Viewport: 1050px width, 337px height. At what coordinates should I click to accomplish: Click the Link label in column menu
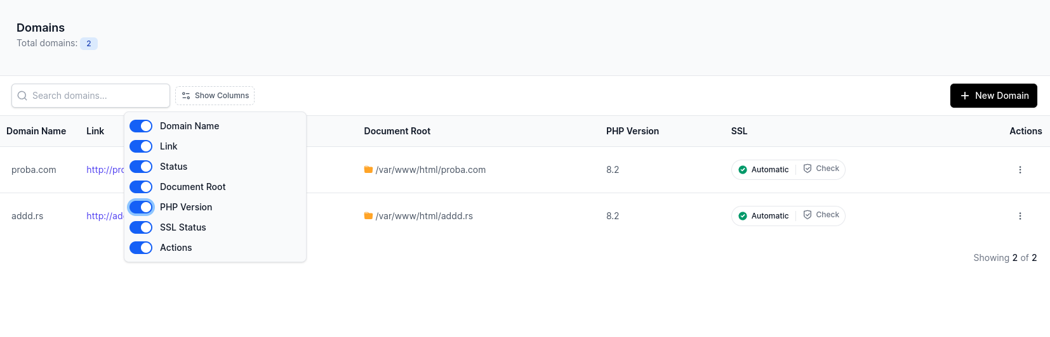(168, 146)
